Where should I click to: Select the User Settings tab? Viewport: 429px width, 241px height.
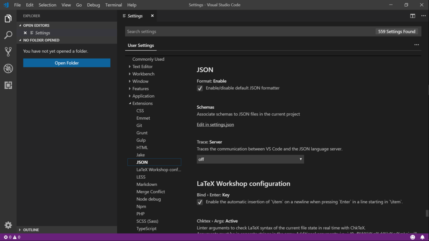(141, 45)
